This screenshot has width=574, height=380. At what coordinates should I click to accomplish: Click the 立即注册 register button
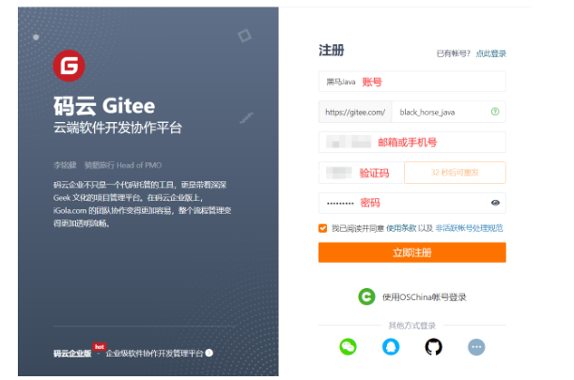[x=412, y=252]
